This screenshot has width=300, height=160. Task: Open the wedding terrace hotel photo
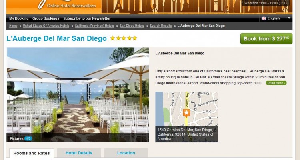point(78,94)
